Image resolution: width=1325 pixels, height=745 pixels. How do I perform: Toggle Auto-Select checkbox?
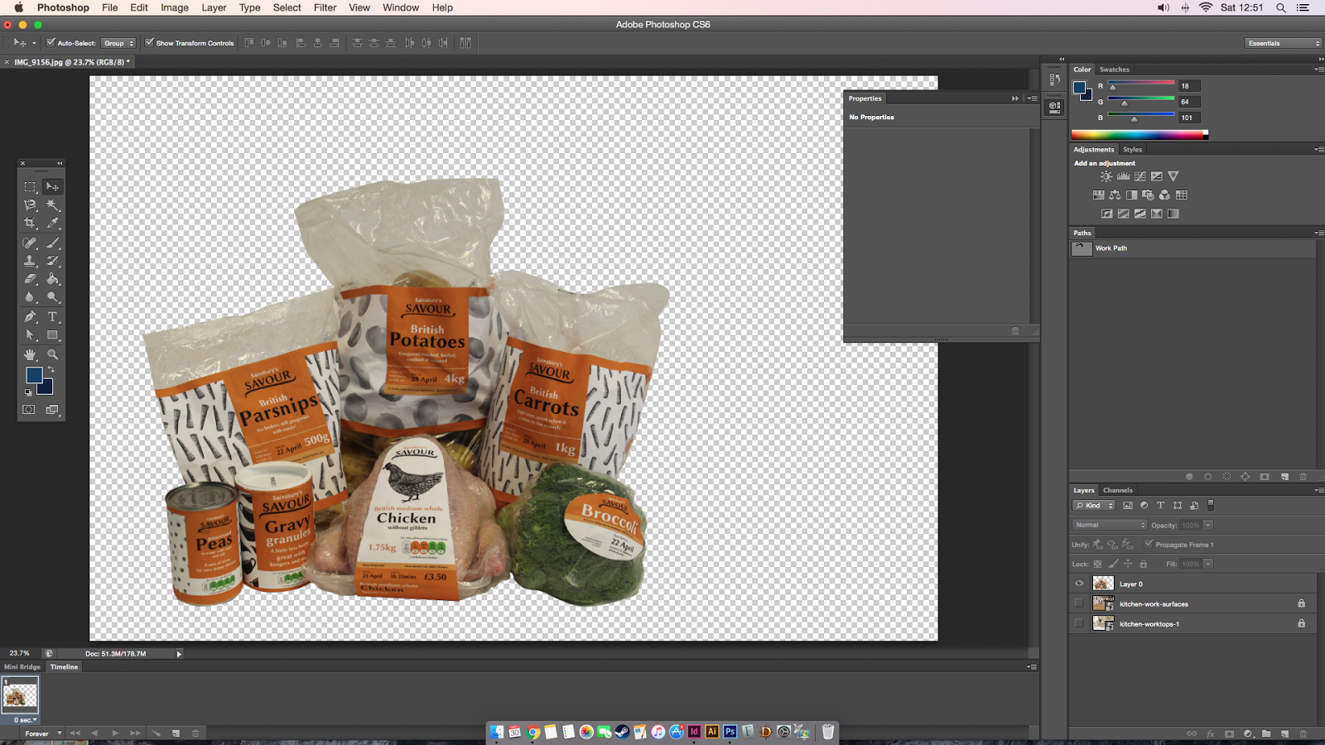[x=51, y=42]
